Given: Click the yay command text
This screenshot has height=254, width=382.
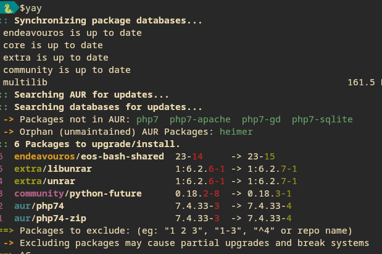Looking at the screenshot, I should 31,8.
